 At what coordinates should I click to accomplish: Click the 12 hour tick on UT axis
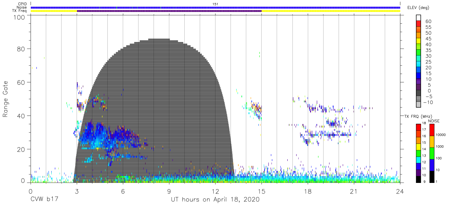215,191
